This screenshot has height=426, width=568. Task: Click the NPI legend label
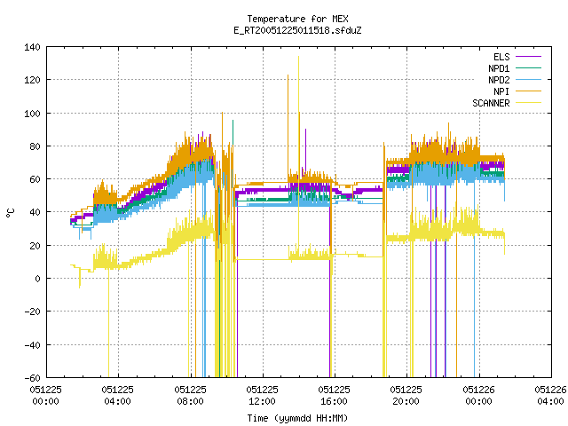pyautogui.click(x=501, y=91)
